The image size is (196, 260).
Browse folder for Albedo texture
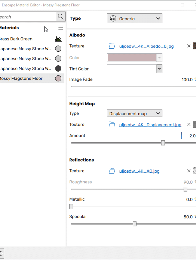(112, 46)
